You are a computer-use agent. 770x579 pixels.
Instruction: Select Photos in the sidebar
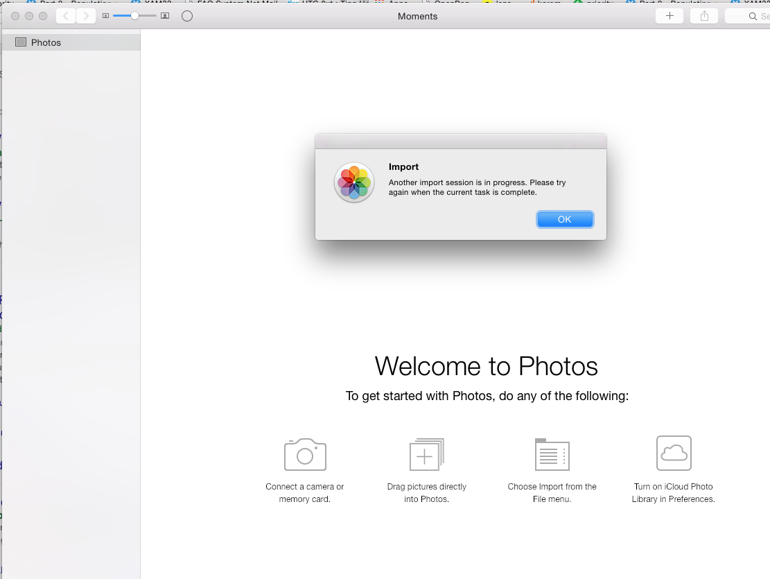point(71,42)
